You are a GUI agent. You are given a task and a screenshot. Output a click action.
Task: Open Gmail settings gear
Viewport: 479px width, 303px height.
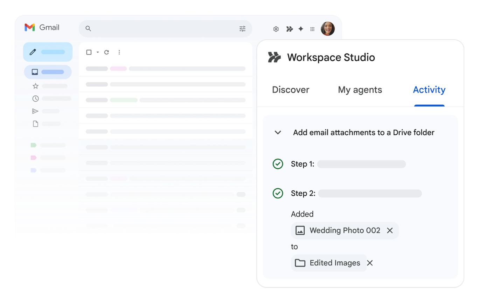(x=276, y=29)
